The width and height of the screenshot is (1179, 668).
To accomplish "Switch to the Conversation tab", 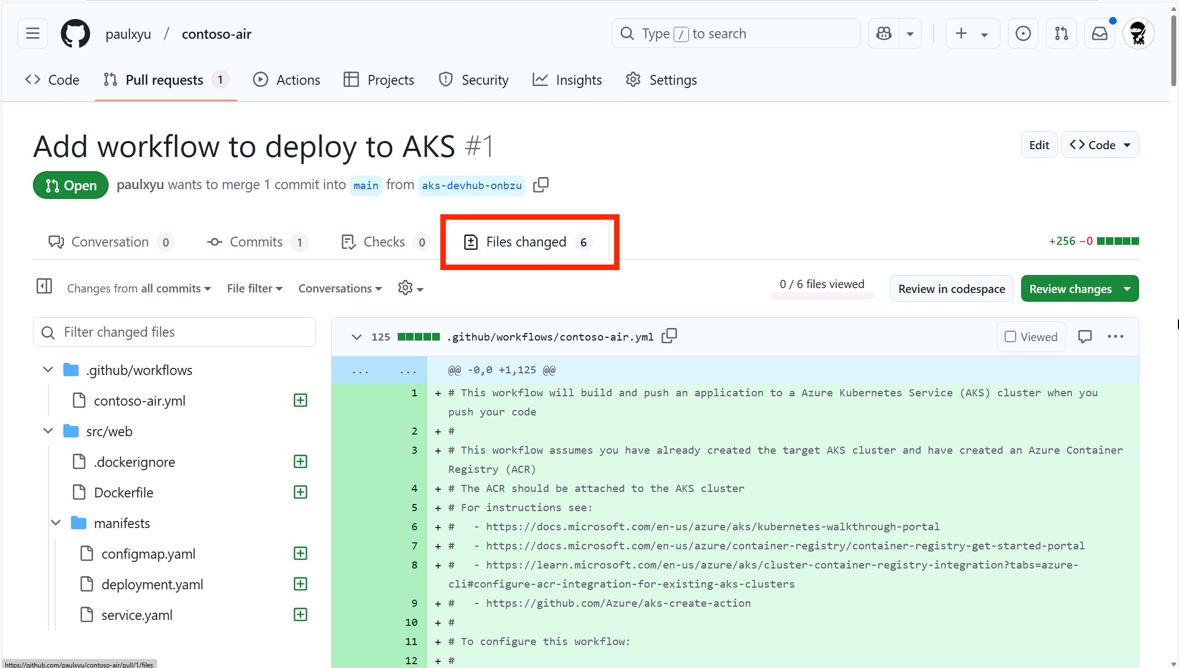I will (x=111, y=242).
